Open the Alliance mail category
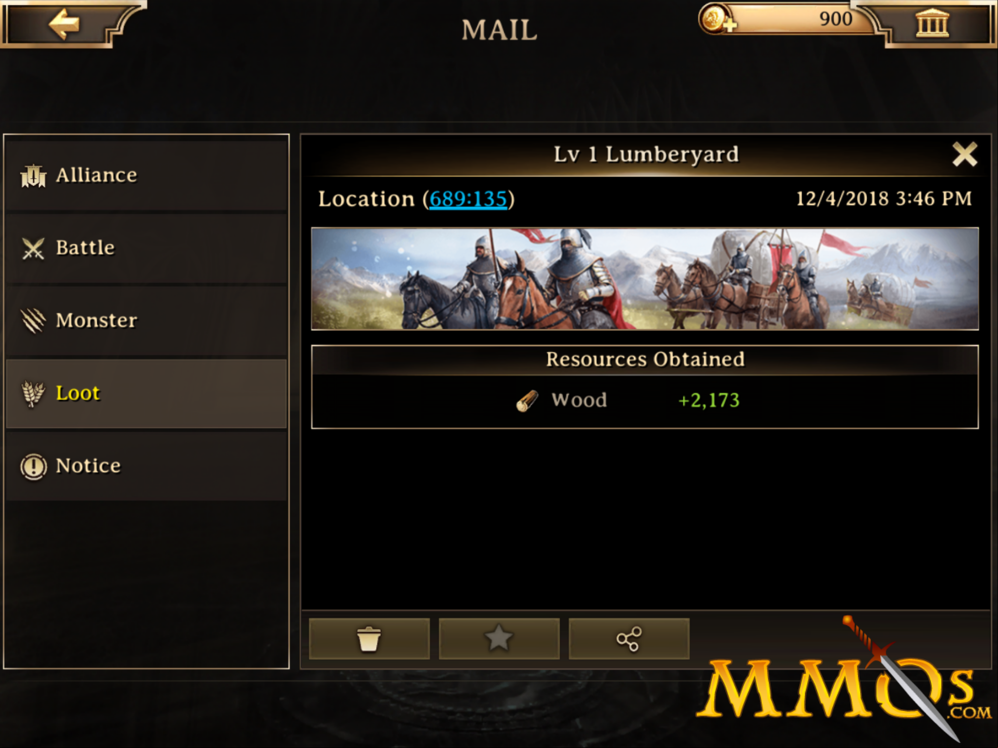This screenshot has width=998, height=748. tap(146, 175)
